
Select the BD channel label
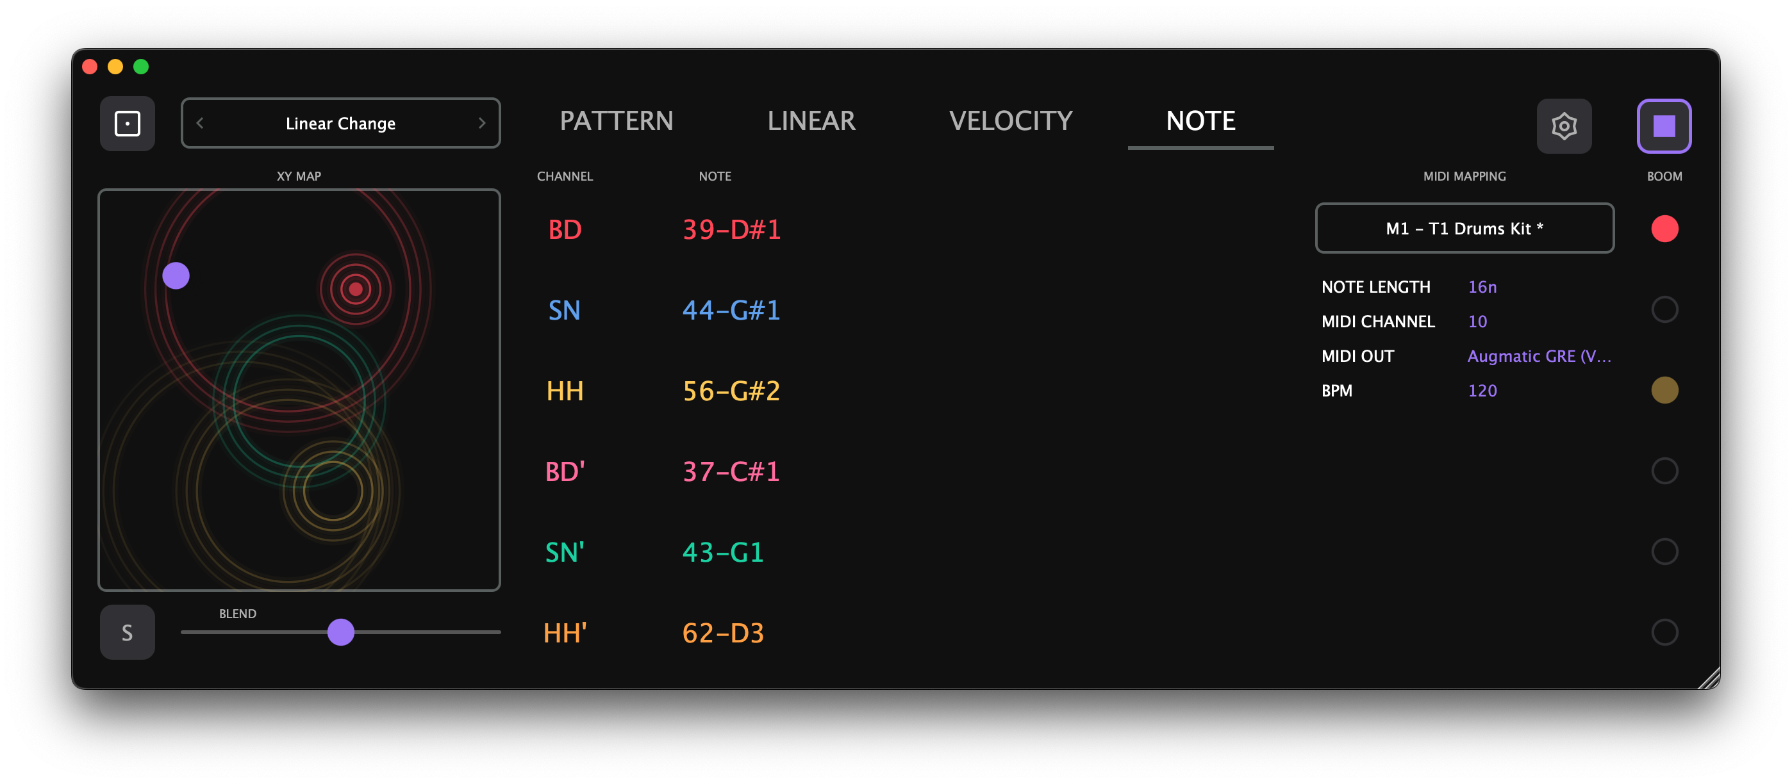pyautogui.click(x=565, y=229)
